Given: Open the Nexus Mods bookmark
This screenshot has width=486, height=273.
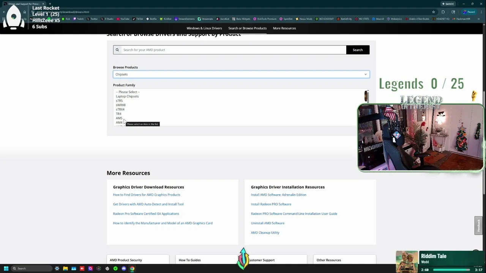Looking at the screenshot, I should pos(304,19).
